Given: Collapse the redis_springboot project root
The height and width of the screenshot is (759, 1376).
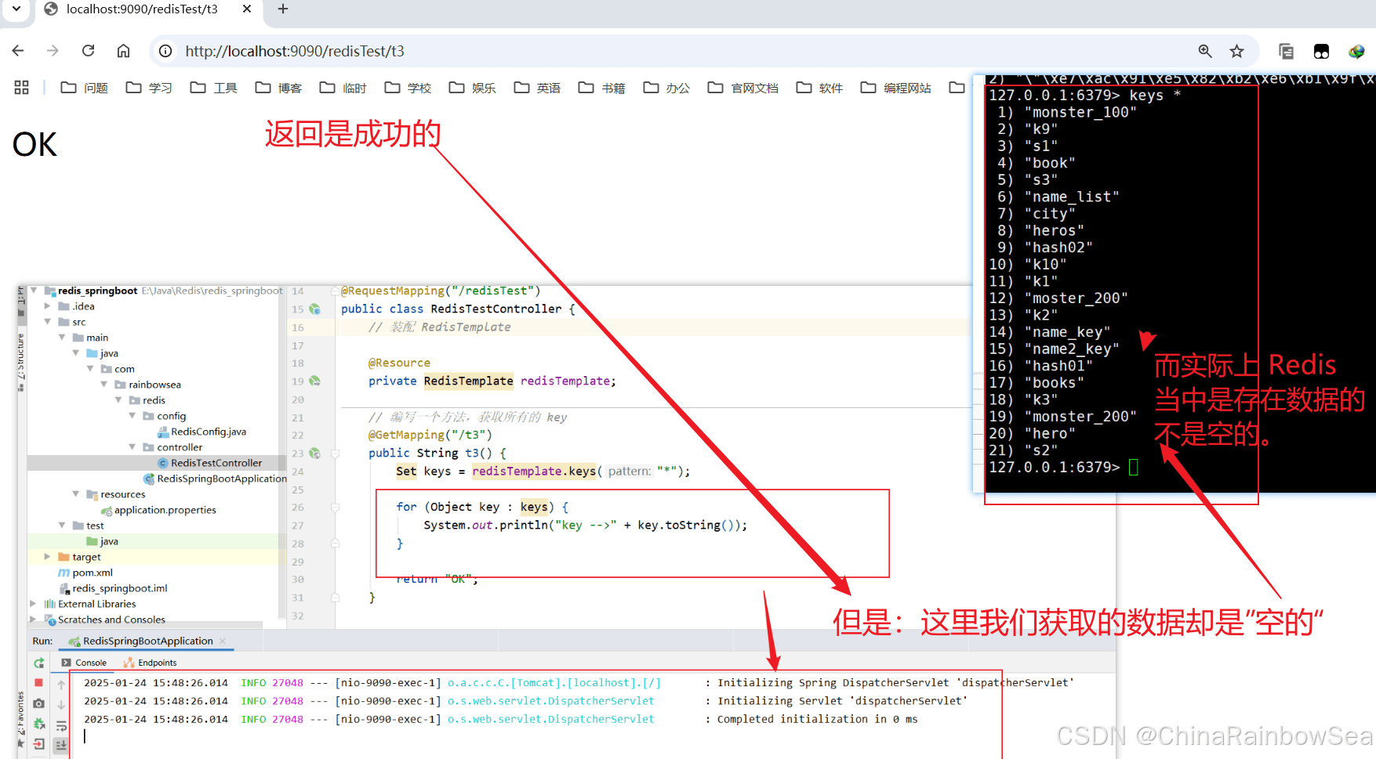Looking at the screenshot, I should pyautogui.click(x=34, y=291).
